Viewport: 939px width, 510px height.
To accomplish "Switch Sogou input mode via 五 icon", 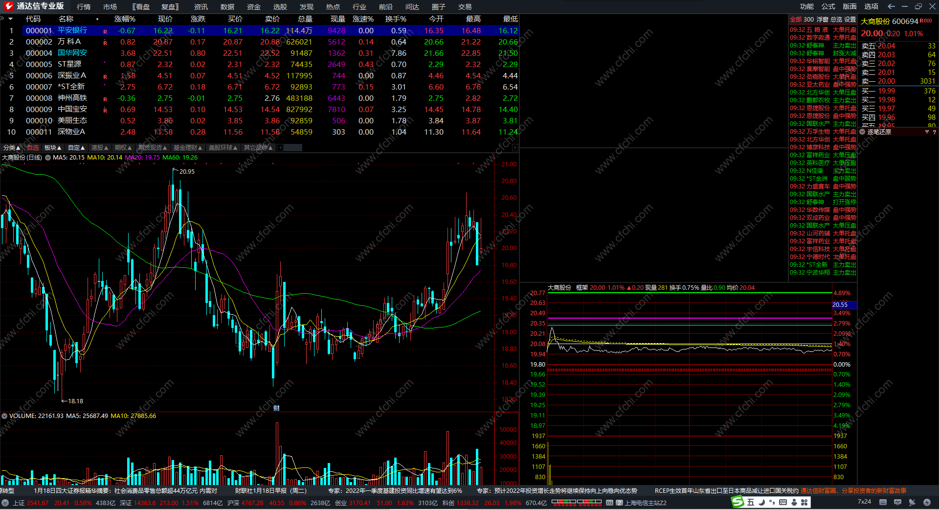I will [x=751, y=502].
